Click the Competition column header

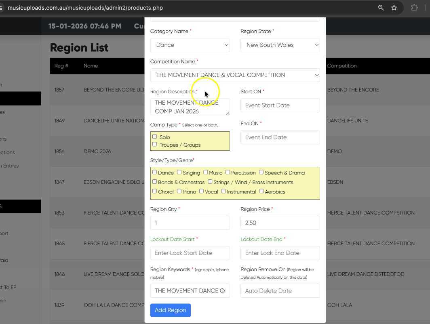[342, 66]
